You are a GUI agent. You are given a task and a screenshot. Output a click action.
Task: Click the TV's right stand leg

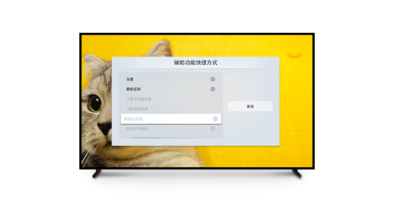point(297,173)
